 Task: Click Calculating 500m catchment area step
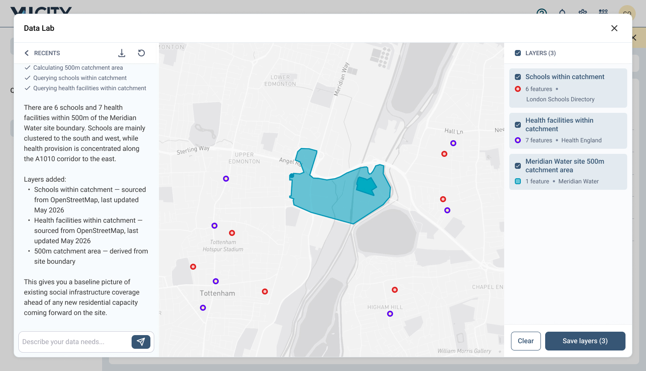[x=78, y=68]
